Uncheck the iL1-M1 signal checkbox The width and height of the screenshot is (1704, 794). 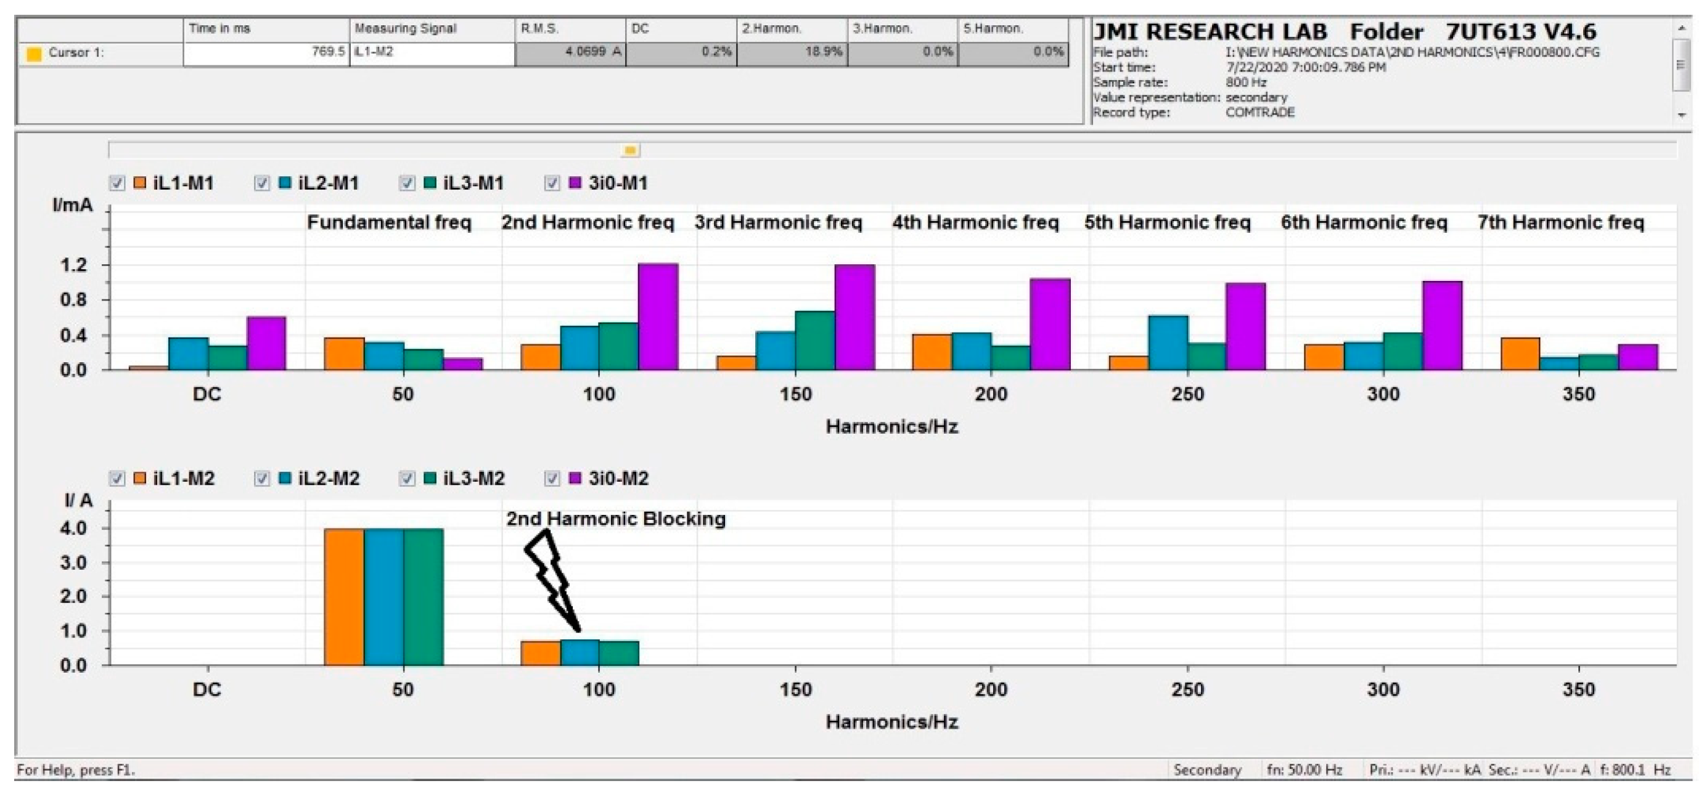click(x=117, y=183)
